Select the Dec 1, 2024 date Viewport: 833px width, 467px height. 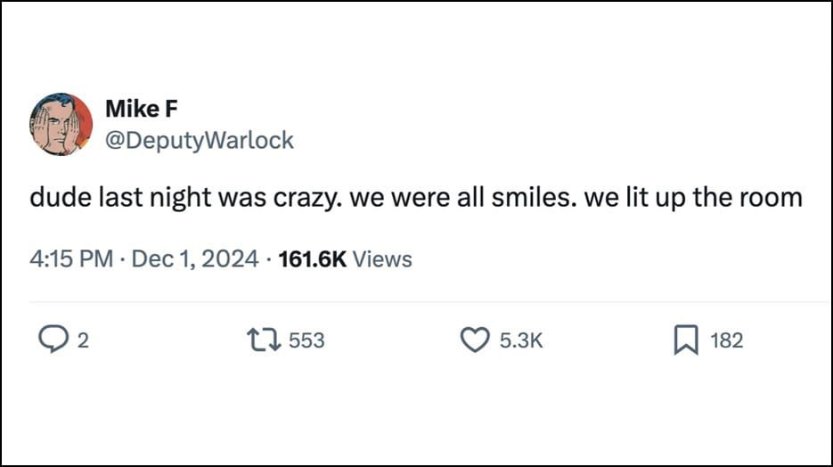tap(195, 259)
